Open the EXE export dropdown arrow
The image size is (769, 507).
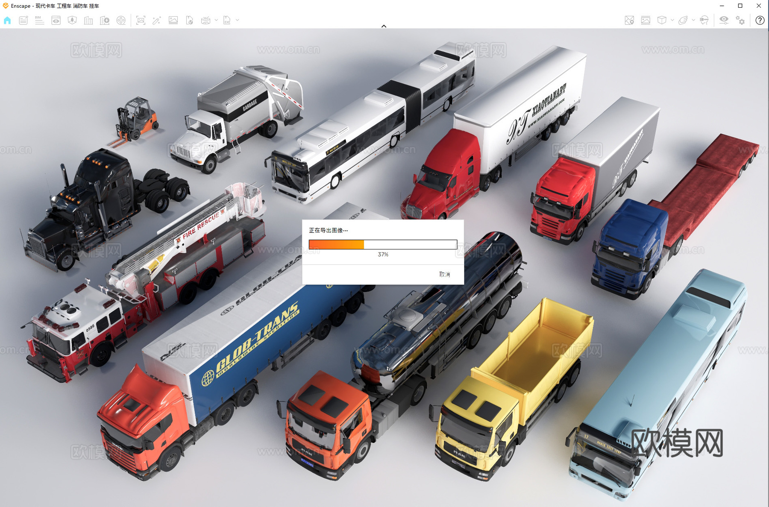(x=238, y=20)
